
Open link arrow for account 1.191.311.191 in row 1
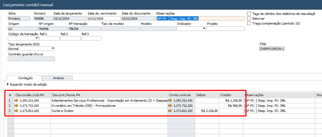(x=16, y=101)
